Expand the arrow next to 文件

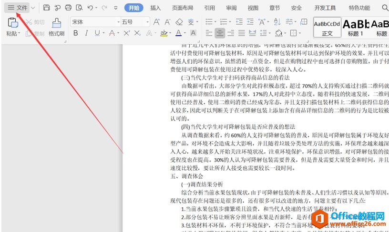click(x=33, y=8)
